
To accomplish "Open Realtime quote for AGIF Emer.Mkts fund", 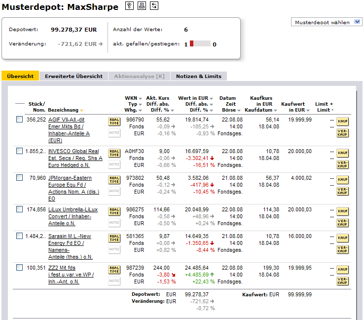I will pos(114,121).
